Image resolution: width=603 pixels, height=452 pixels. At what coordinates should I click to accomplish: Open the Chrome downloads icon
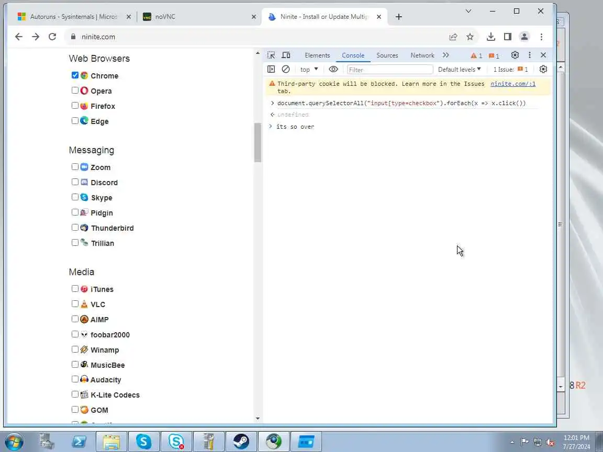pos(490,37)
